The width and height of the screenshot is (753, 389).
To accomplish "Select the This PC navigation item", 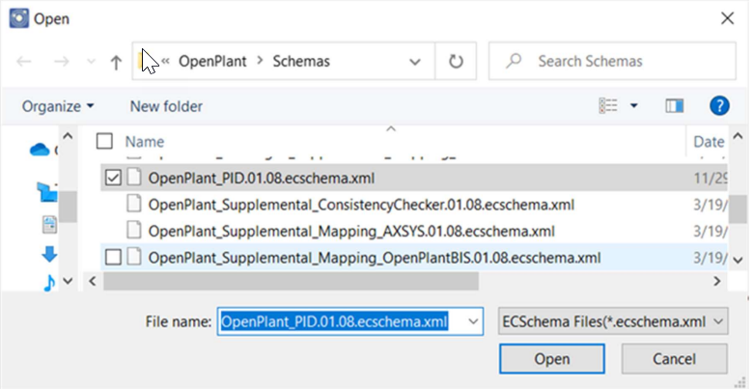I will tap(47, 192).
